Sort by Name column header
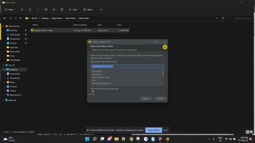Viewport: 255px width, 143px height. point(35,25)
